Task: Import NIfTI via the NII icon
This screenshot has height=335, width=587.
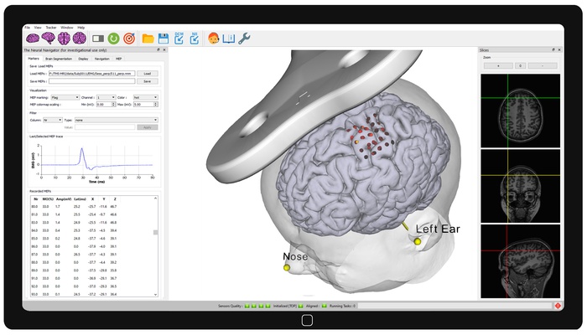Action: coord(195,39)
